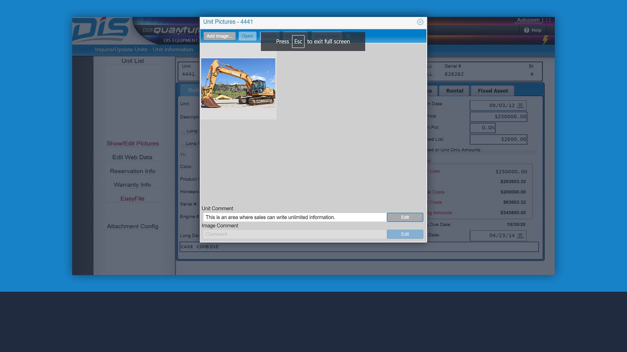
Task: Click the Open button in the Unit Pictures toolbar
Action: coord(247,36)
